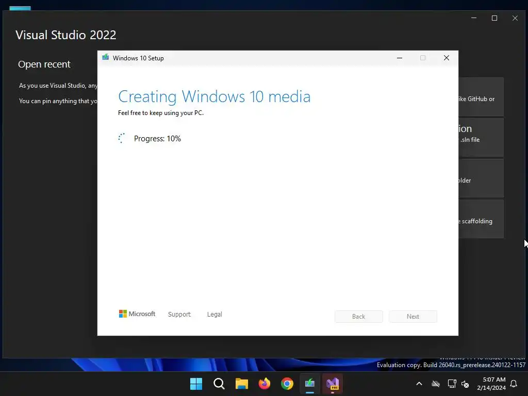This screenshot has width=528, height=396.
Task: Click the Microsoft logo in Setup footer
Action: [137, 314]
